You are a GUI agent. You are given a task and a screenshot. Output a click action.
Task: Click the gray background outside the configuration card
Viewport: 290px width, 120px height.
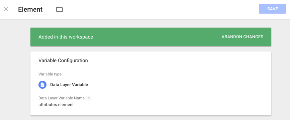pyautogui.click(x=15, y=73)
